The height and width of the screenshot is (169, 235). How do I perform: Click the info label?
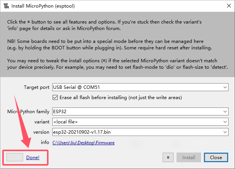pos(45,142)
